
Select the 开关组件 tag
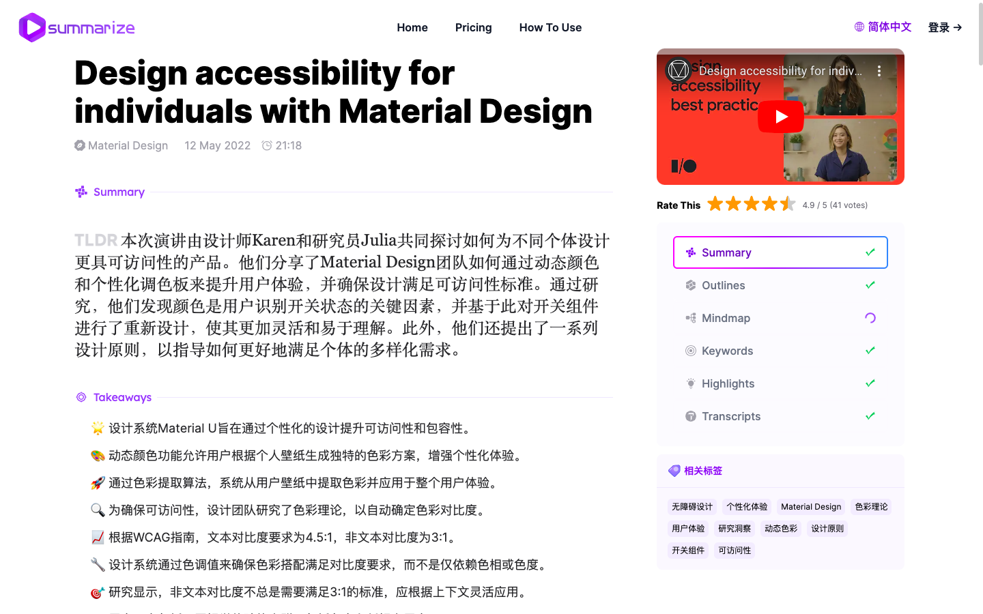pyautogui.click(x=688, y=551)
